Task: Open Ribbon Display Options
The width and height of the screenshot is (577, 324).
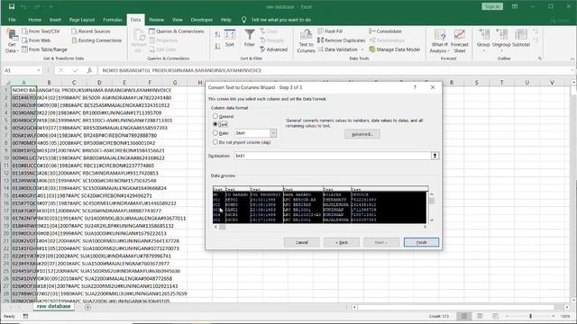Action: point(515,6)
